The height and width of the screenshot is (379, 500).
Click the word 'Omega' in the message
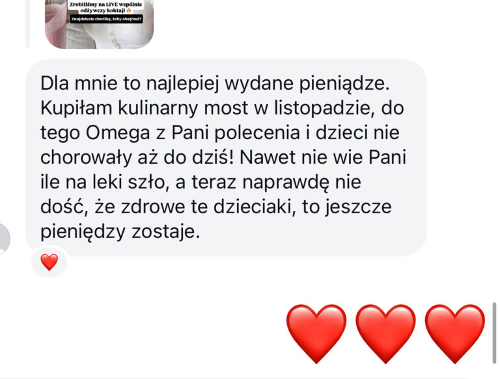(x=118, y=133)
